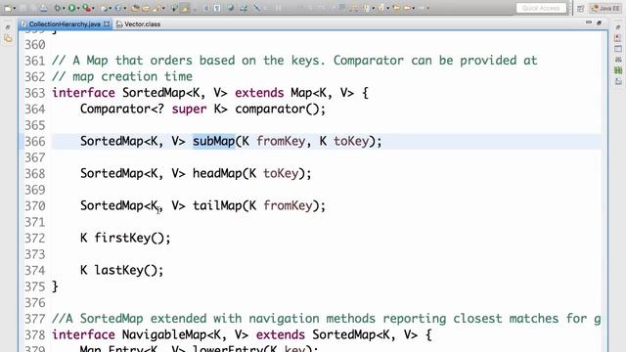626x352 pixels.
Task: Open the Back history dropdown arrow
Action: coord(413,8)
